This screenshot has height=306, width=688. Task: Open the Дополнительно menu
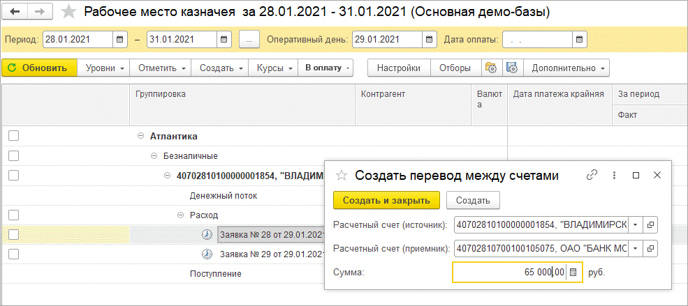click(x=566, y=68)
